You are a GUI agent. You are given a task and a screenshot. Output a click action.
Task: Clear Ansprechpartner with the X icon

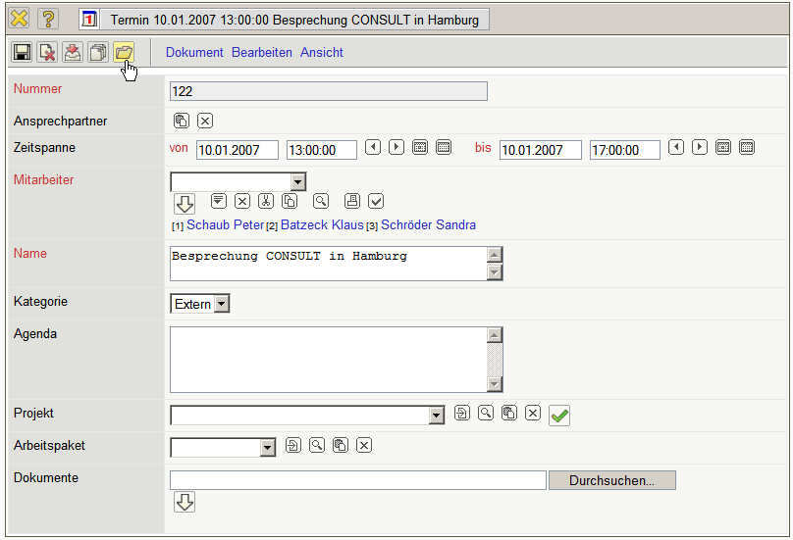pyautogui.click(x=204, y=122)
